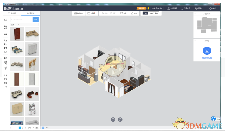
Task: Pick the beige L-shaped sofa thumbnail
Action: click(x=32, y=34)
